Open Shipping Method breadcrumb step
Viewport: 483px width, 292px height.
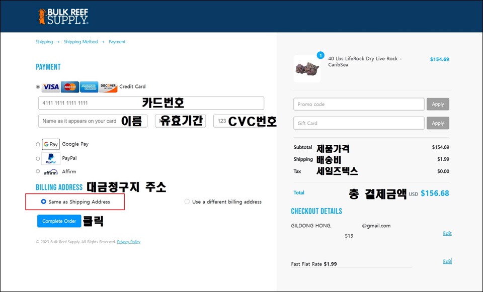(x=80, y=42)
